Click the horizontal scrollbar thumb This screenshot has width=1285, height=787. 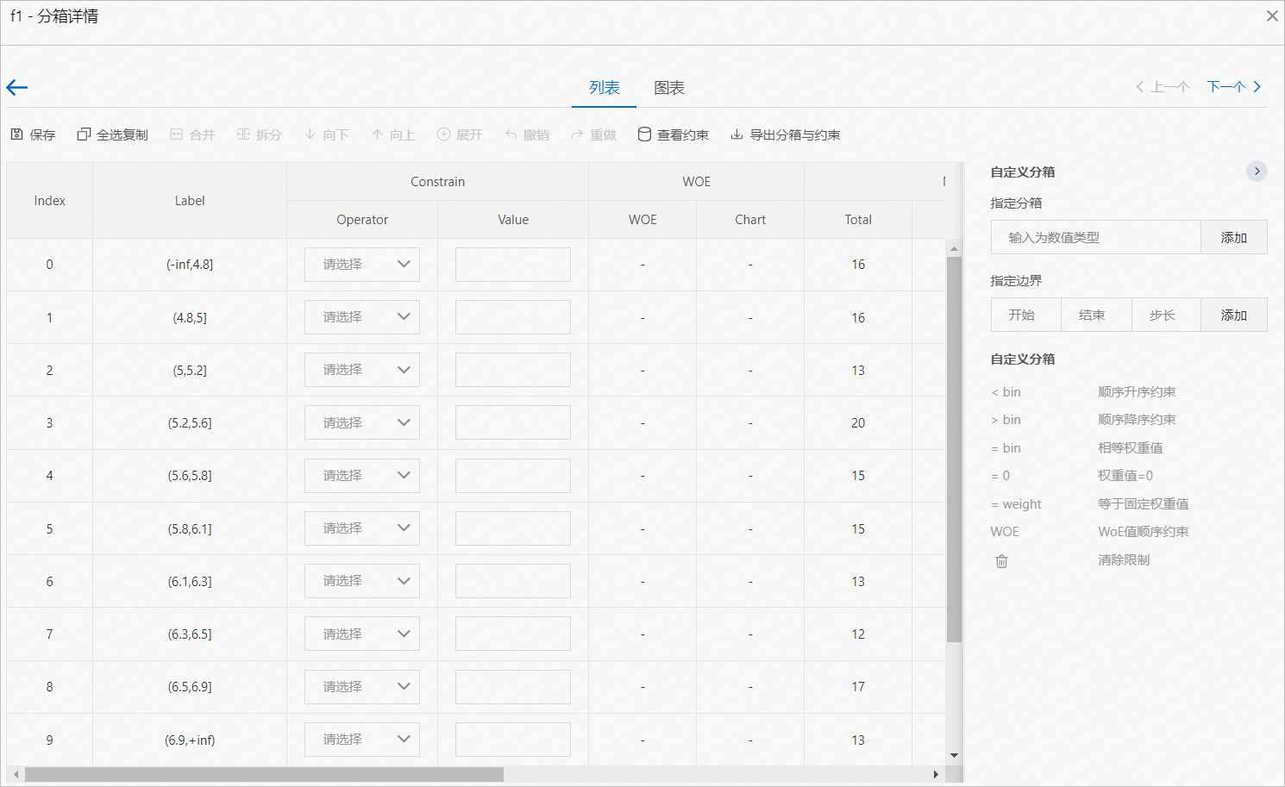click(x=264, y=774)
